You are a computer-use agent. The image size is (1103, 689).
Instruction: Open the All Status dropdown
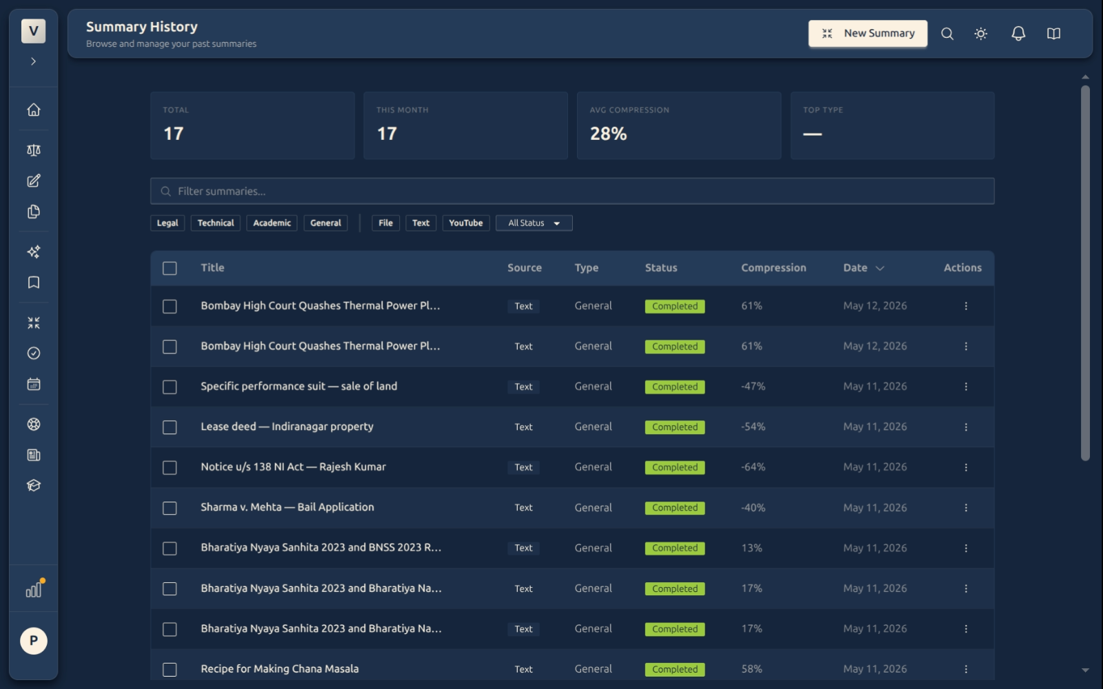pyautogui.click(x=534, y=223)
